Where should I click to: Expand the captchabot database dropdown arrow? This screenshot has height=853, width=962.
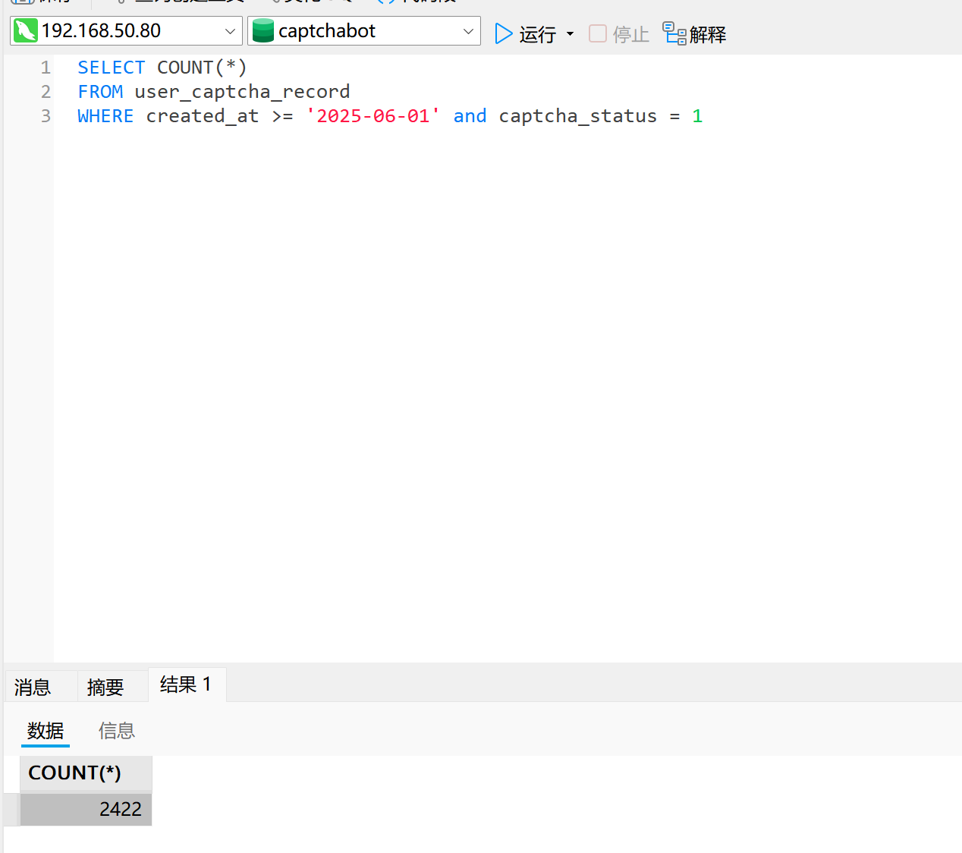(x=468, y=31)
